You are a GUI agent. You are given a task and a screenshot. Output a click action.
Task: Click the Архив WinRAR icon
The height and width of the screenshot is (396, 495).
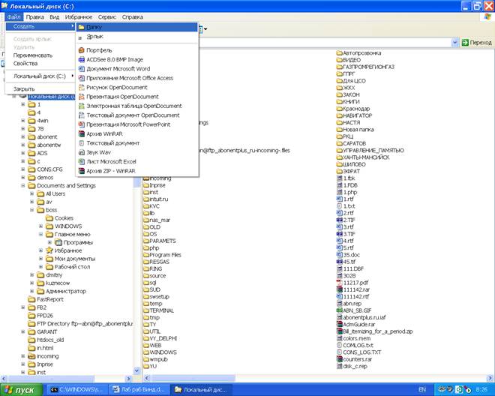click(82, 133)
